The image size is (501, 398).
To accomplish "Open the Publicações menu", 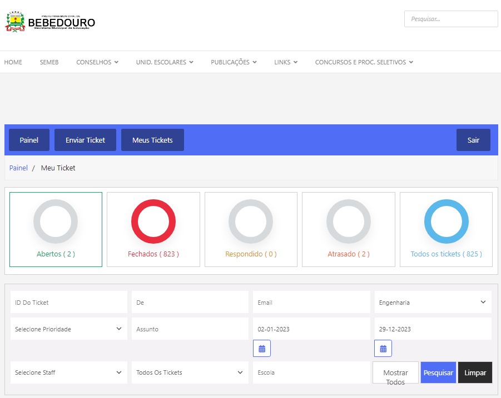I will (x=234, y=62).
